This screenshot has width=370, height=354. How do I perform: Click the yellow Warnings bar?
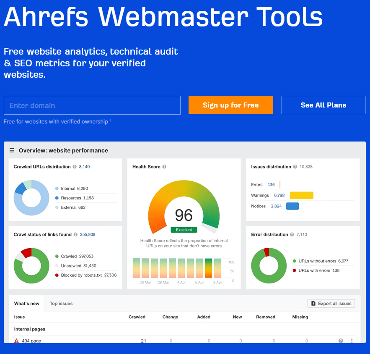(x=302, y=195)
